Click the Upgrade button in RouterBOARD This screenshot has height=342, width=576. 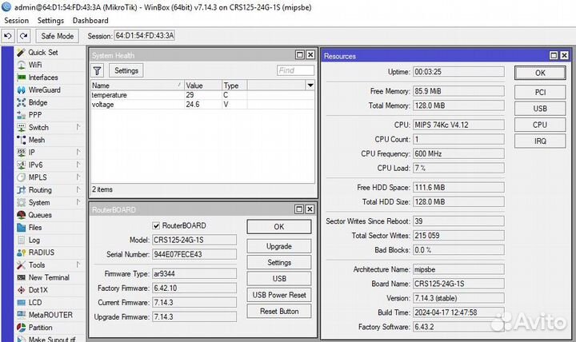click(279, 246)
